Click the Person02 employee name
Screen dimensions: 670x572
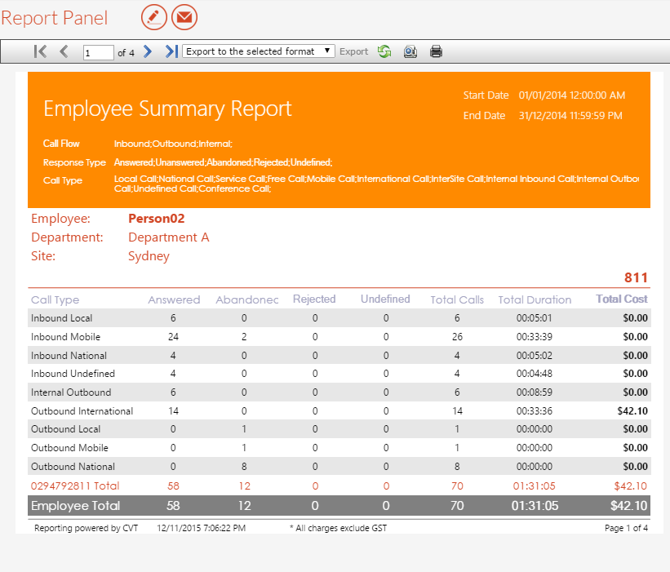156,219
